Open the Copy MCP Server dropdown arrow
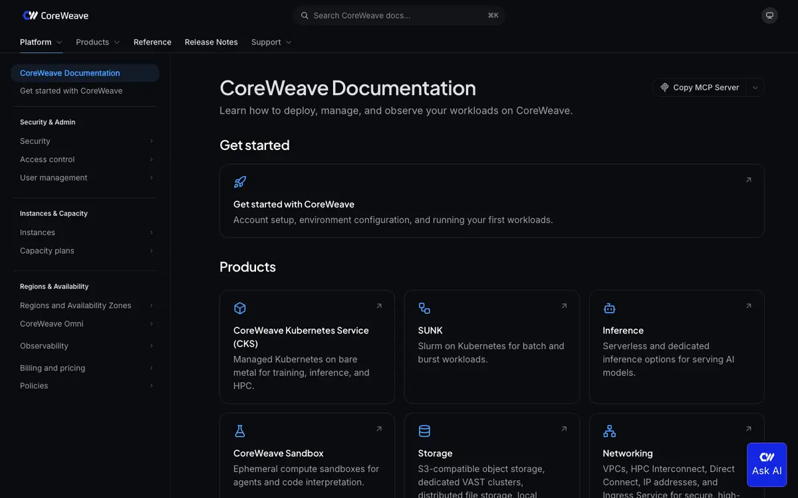The height and width of the screenshot is (498, 798). [755, 88]
